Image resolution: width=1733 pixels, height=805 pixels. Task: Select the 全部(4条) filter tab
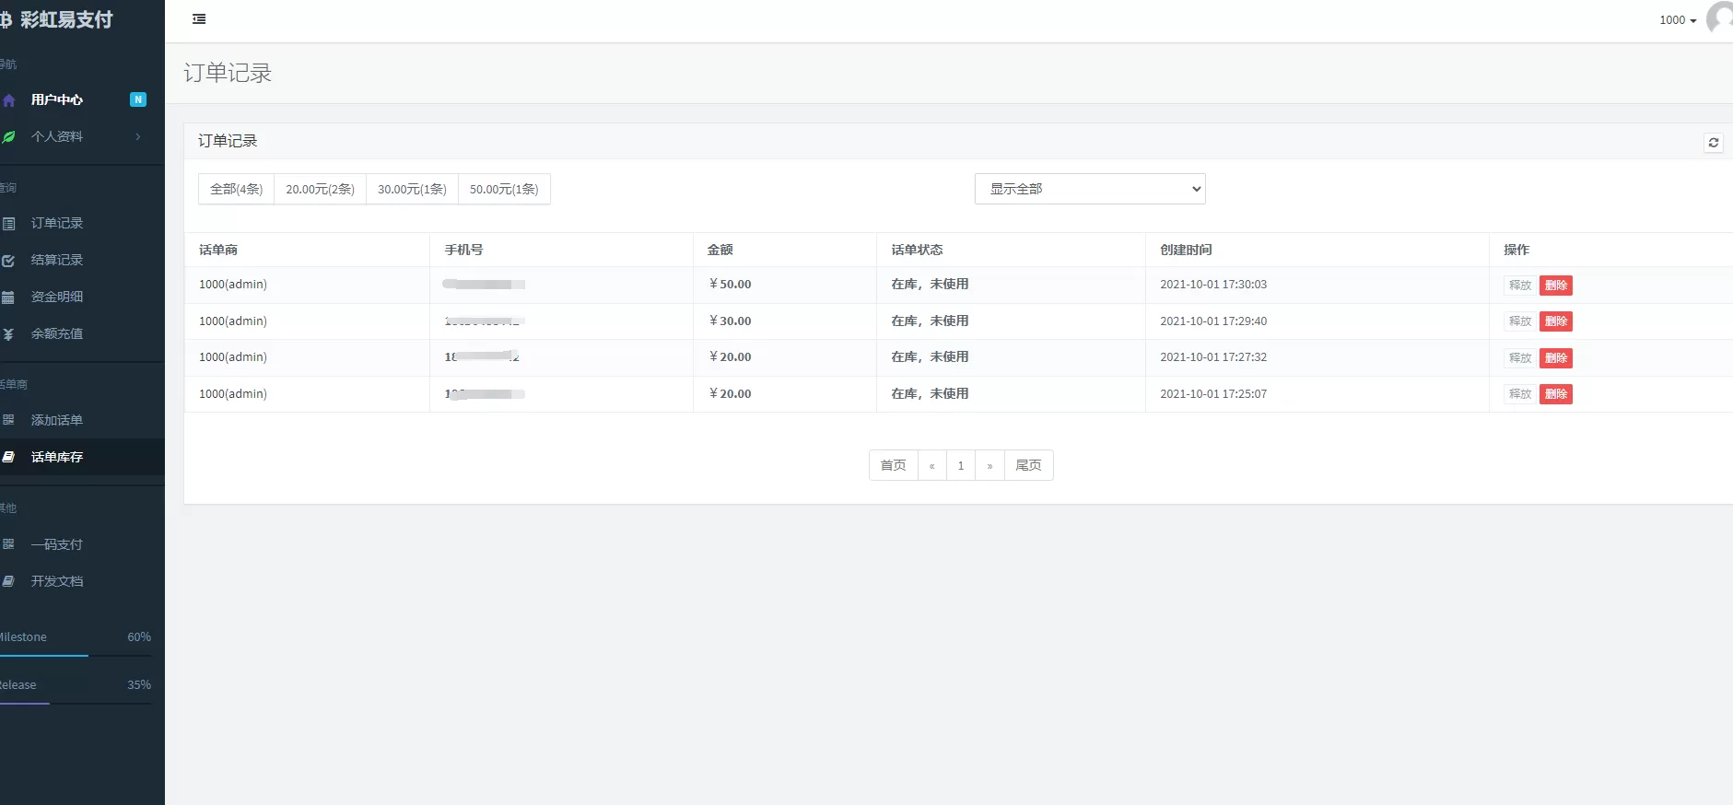(236, 189)
